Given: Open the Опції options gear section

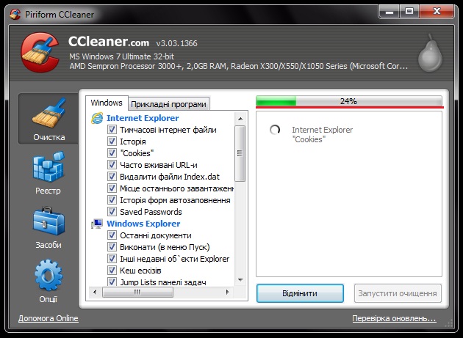Looking at the screenshot, I should tap(48, 281).
